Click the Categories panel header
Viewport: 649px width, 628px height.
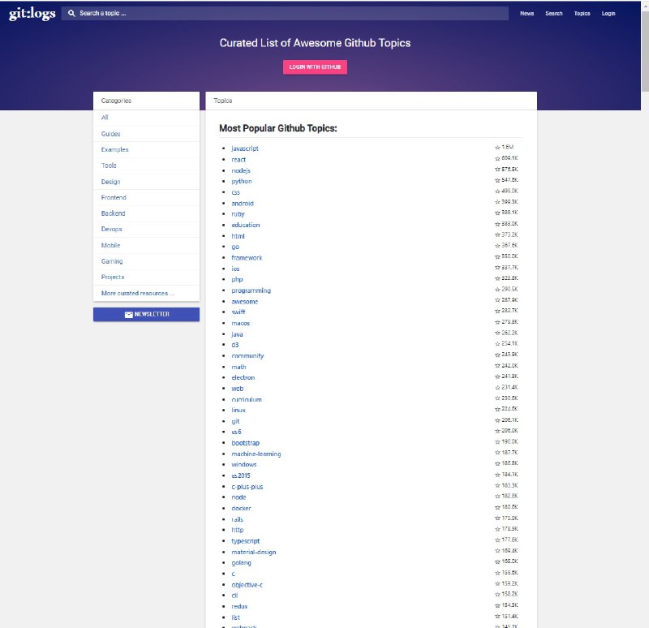[x=146, y=101]
